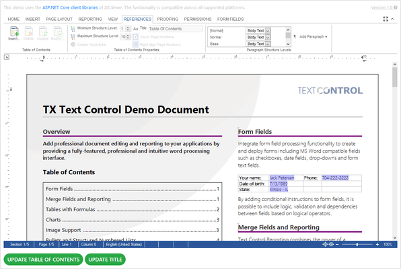Viewport: 401px width, 269px height.
Task: Click the document vertical scrollbar thumb
Action: pyautogui.click(x=394, y=77)
